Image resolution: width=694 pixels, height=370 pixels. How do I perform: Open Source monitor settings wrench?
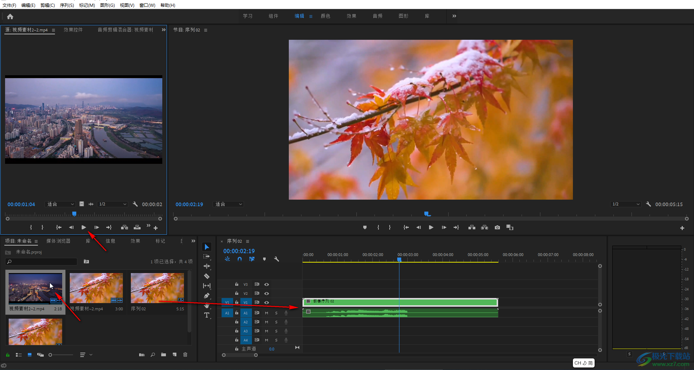[x=135, y=204]
